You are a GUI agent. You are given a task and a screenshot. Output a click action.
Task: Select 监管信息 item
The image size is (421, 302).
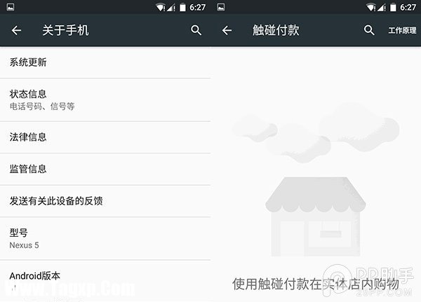105,170
